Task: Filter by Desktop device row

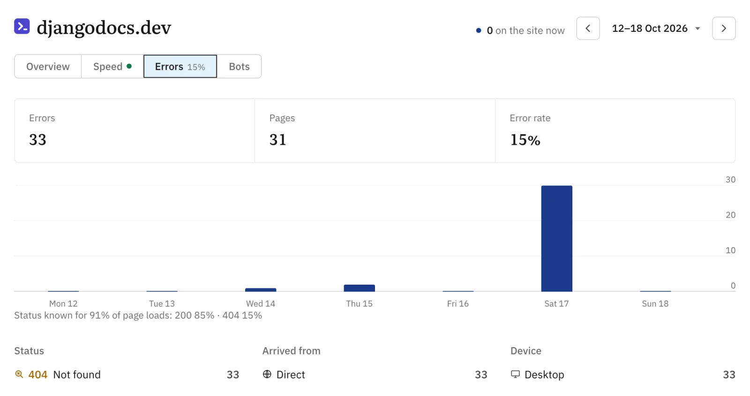Action: tap(623, 374)
